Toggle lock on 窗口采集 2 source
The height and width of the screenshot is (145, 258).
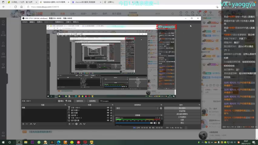pyautogui.click(x=111, y=110)
